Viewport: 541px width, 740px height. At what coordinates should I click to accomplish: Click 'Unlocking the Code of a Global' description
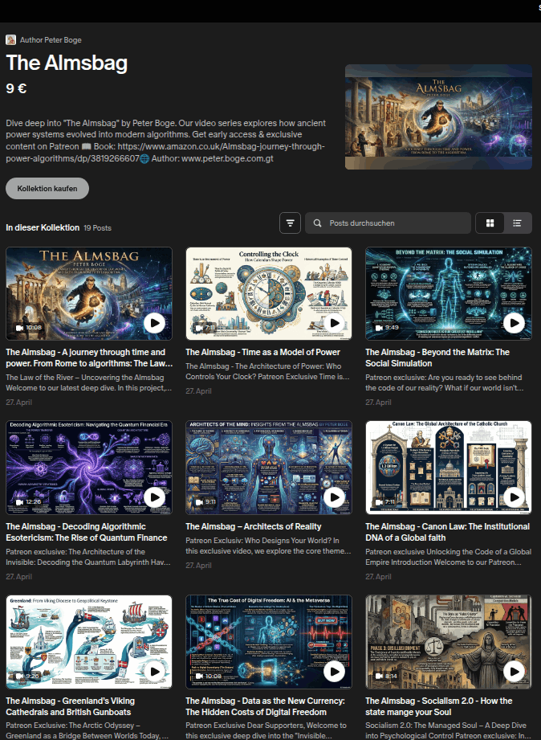pyautogui.click(x=448, y=557)
